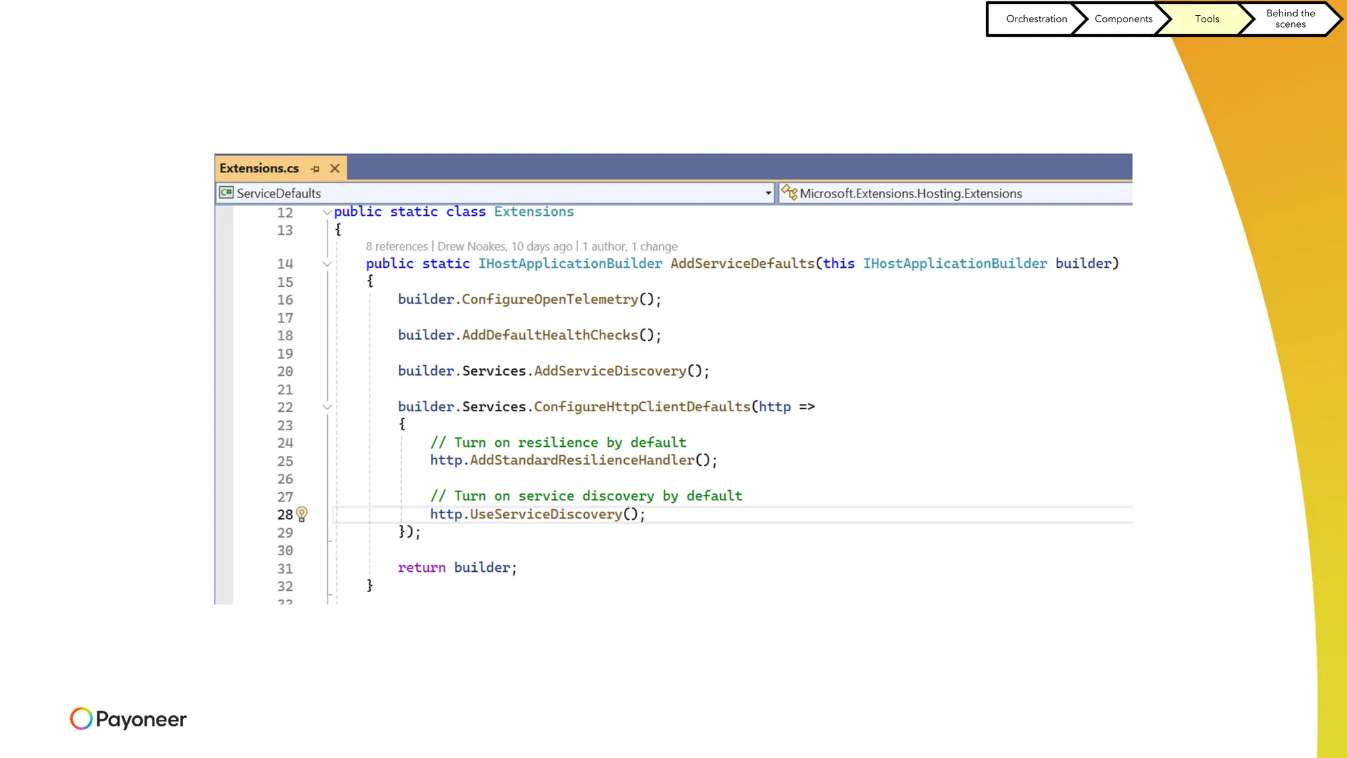This screenshot has height=758, width=1347.
Task: Click the lightbulb quick actions icon on line 28
Action: tap(302, 514)
